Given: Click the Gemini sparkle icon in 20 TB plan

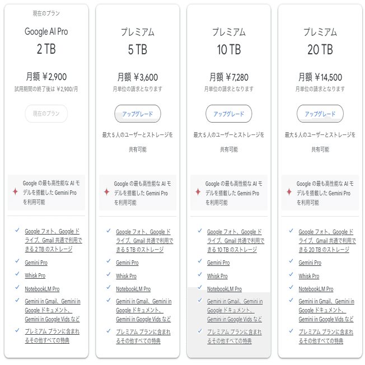Looking at the screenshot, I should [x=289, y=192].
